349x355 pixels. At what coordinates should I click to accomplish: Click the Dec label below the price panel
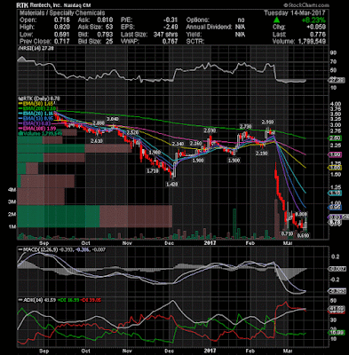[170, 243]
